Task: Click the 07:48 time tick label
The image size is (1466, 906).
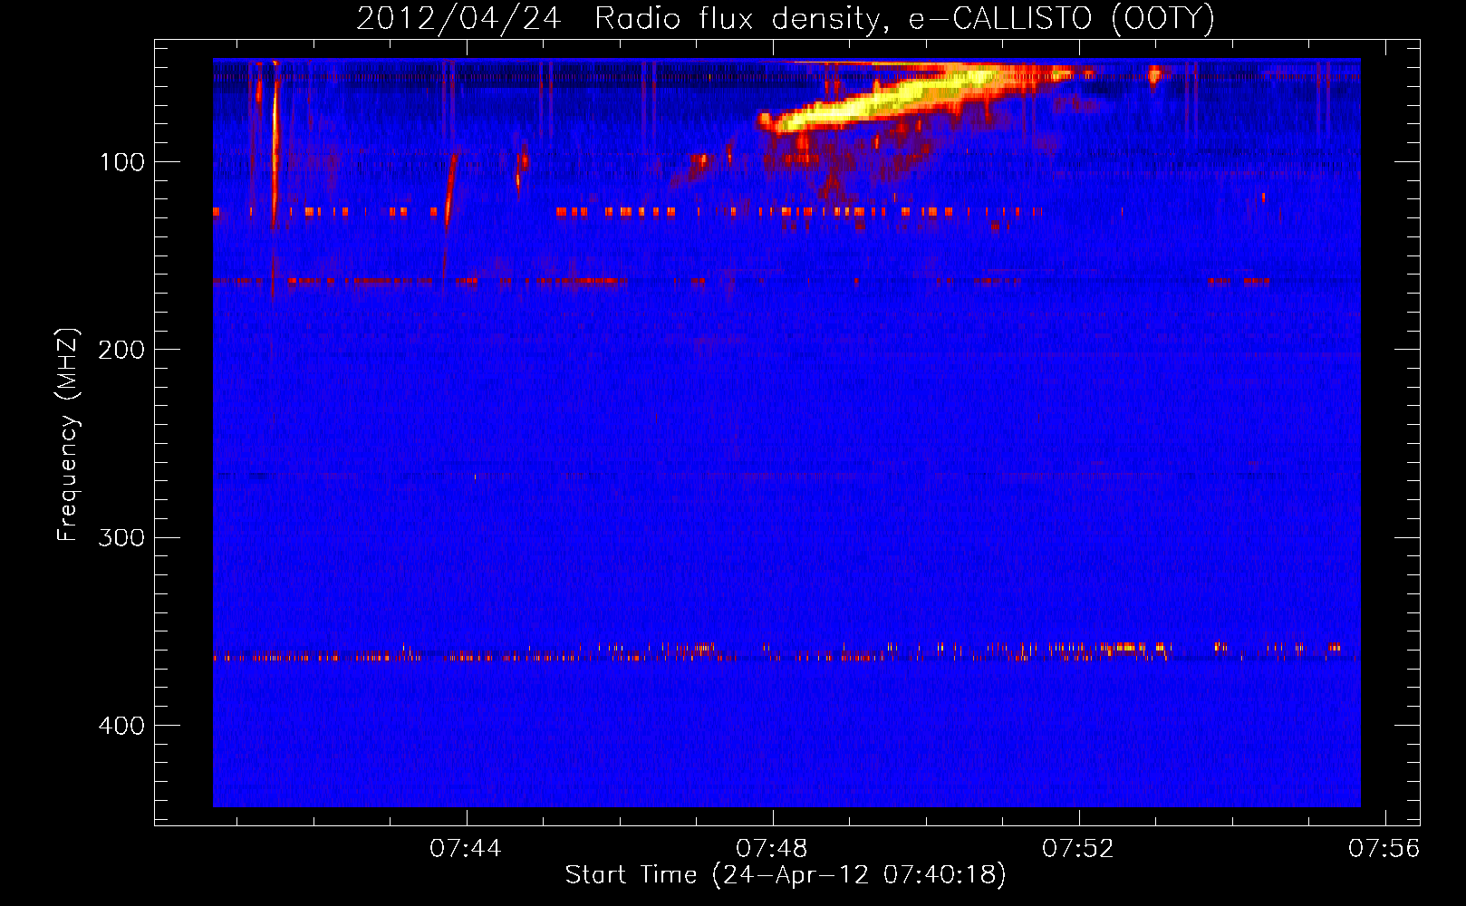Action: pyautogui.click(x=772, y=849)
